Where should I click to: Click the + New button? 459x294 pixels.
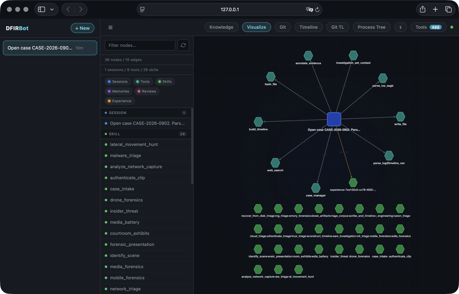coord(82,28)
